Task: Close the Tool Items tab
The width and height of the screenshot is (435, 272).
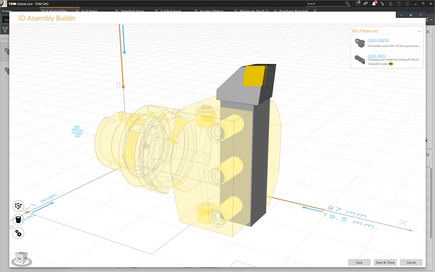Action: (117, 11)
